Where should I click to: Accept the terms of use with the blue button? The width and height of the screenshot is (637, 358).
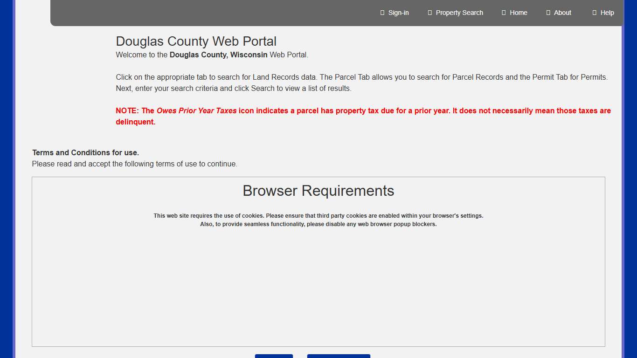click(274, 357)
